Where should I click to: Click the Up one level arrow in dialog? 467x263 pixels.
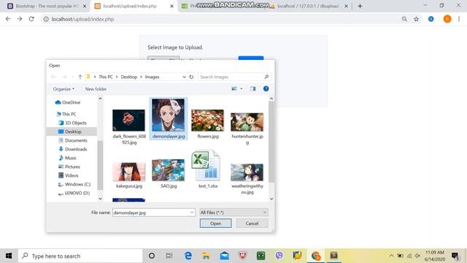(80, 77)
